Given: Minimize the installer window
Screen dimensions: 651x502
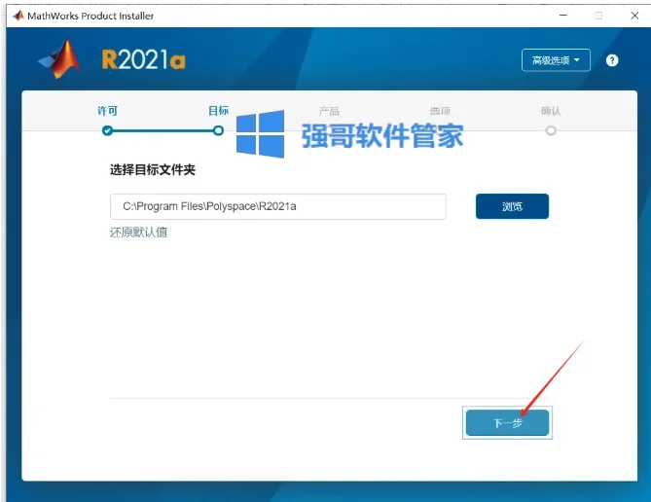Looking at the screenshot, I should [x=563, y=16].
